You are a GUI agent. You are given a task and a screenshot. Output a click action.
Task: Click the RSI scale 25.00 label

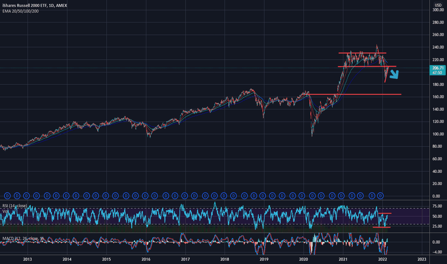(x=437, y=227)
